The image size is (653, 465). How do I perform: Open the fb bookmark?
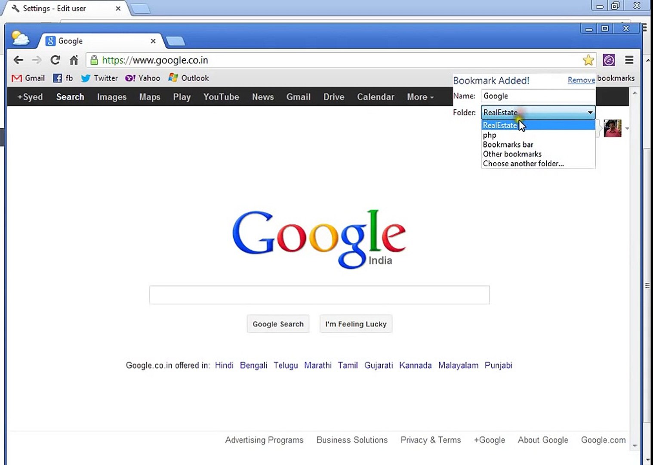(x=63, y=78)
